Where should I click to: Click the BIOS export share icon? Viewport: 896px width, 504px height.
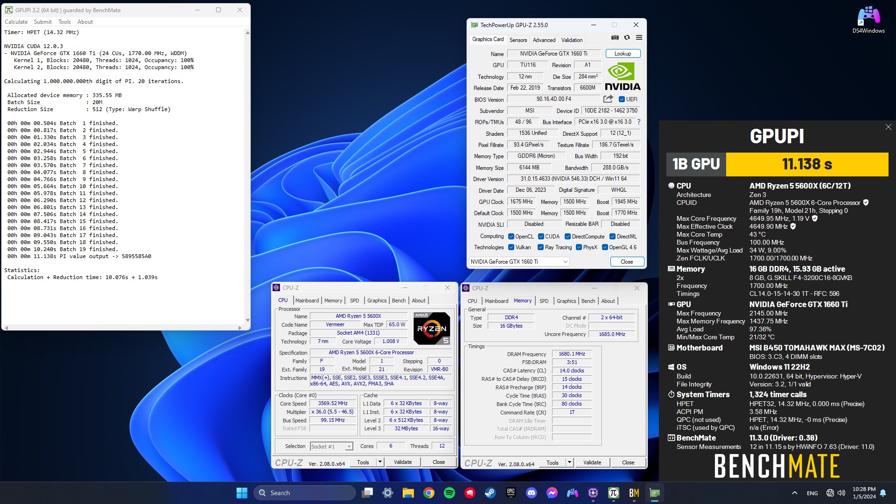tap(608, 99)
